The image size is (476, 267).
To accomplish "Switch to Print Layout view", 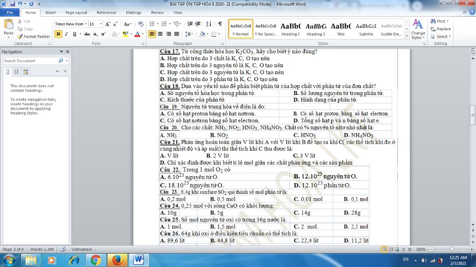I will [x=384, y=249].
